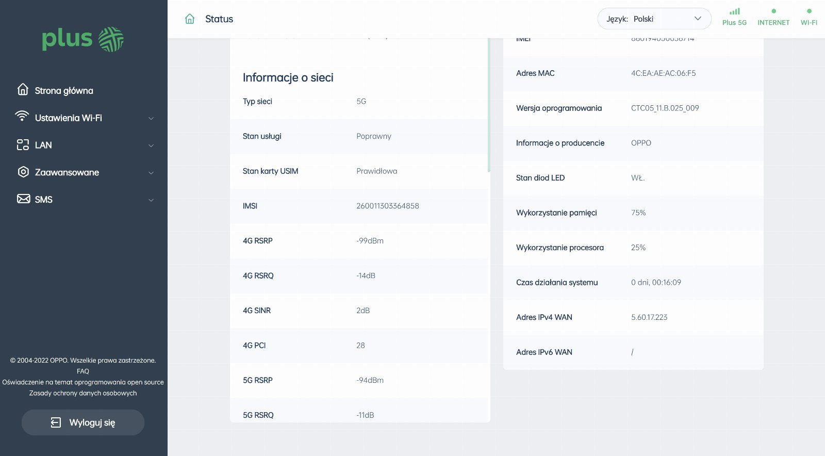Open the Język Polski language dropdown

click(x=654, y=19)
